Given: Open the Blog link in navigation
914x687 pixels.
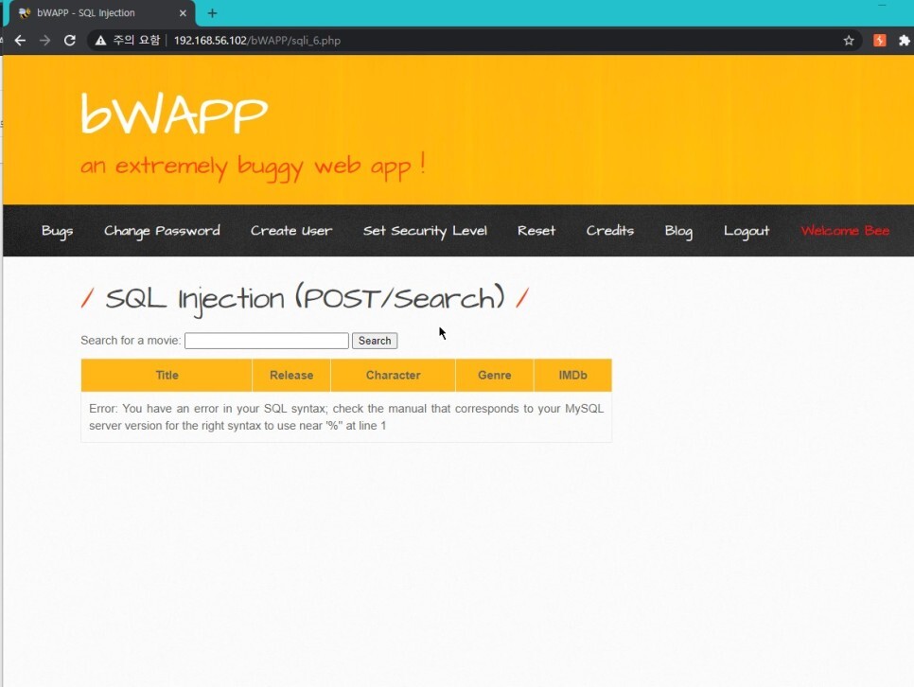Looking at the screenshot, I should [x=678, y=231].
